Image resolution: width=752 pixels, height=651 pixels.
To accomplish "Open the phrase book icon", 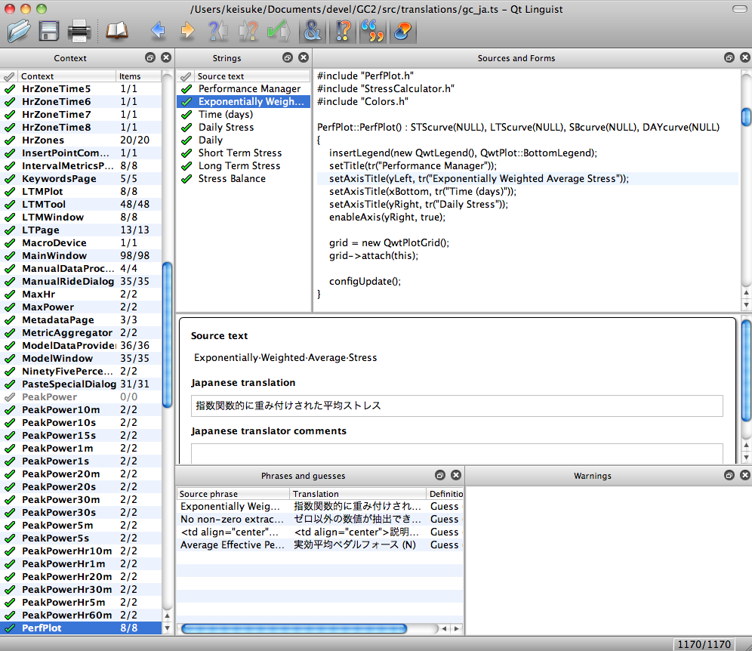I will click(x=116, y=31).
